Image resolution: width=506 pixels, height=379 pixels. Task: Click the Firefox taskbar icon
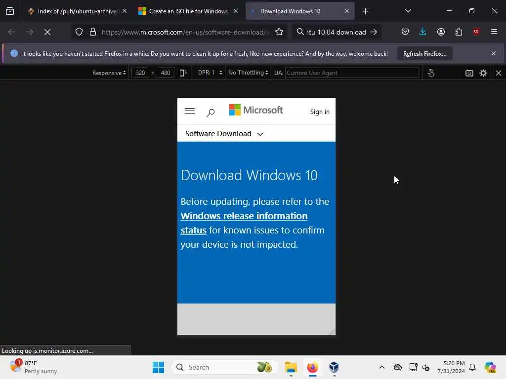(x=312, y=367)
